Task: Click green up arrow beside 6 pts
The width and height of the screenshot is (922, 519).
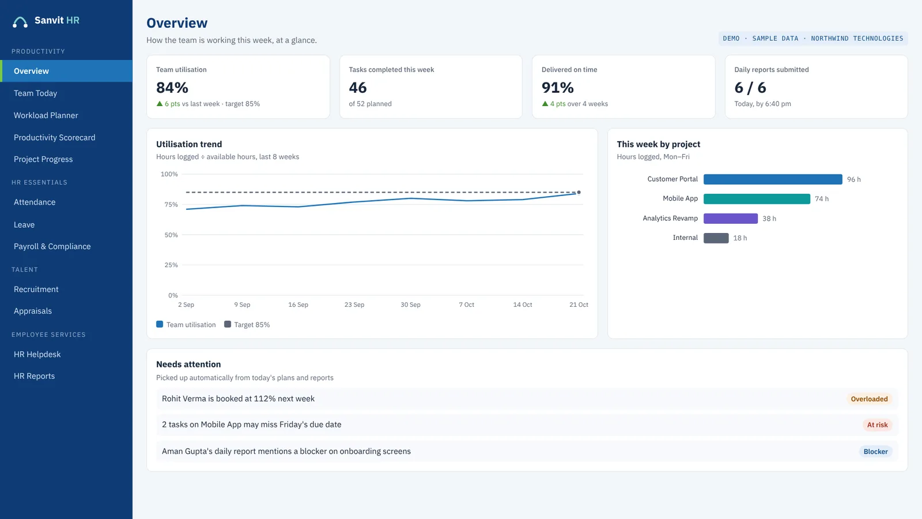Action: pos(160,104)
